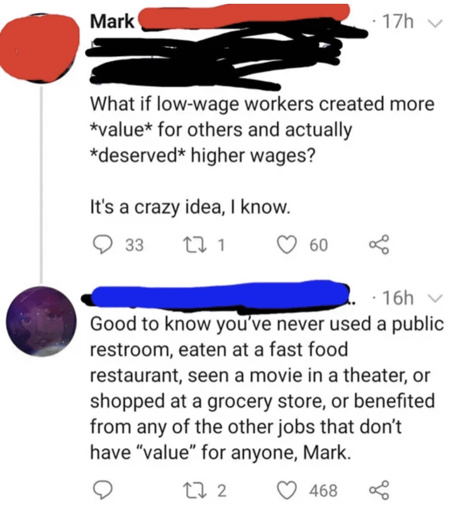View the 468 likes count
The image size is (458, 512).
(x=323, y=491)
